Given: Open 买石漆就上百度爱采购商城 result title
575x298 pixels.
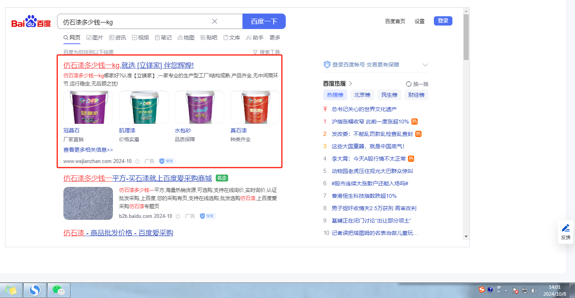Looking at the screenshot, I should [138, 178].
